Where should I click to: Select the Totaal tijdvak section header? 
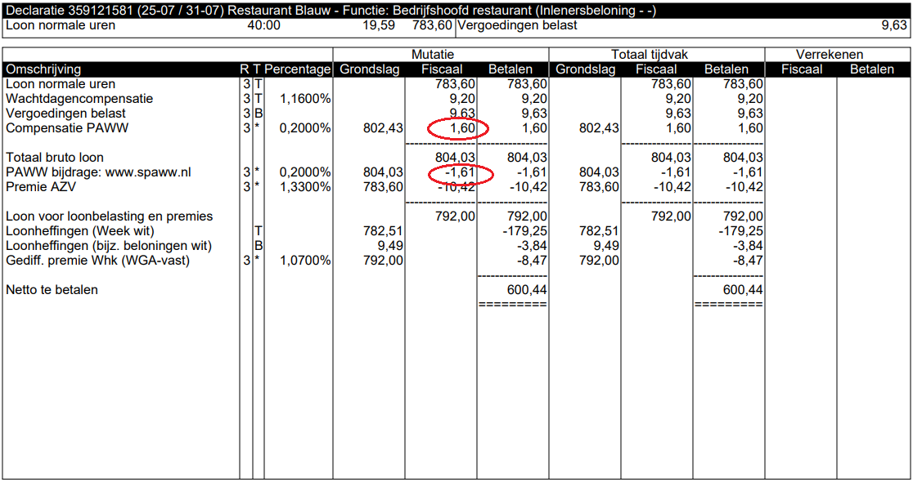pos(656,55)
